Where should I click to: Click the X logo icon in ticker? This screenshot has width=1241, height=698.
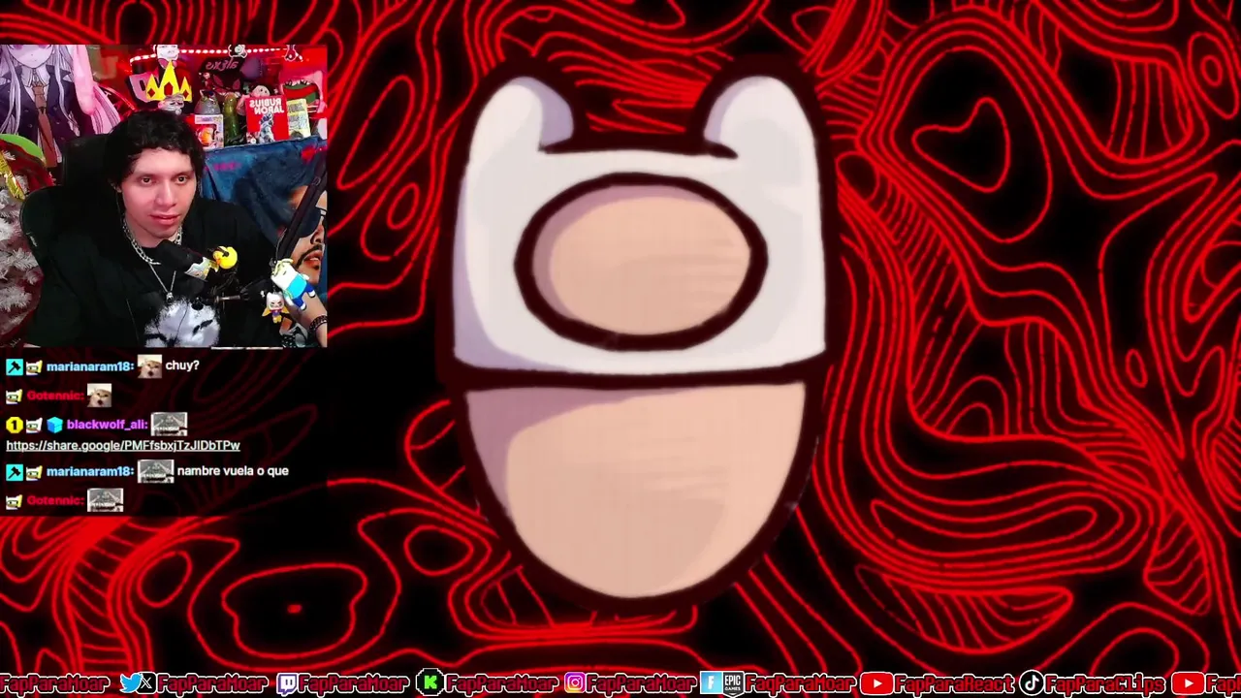[146, 683]
